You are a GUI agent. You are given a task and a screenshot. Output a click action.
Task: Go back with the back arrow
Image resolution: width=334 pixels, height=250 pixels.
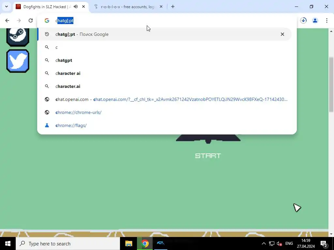pyautogui.click(x=7, y=21)
